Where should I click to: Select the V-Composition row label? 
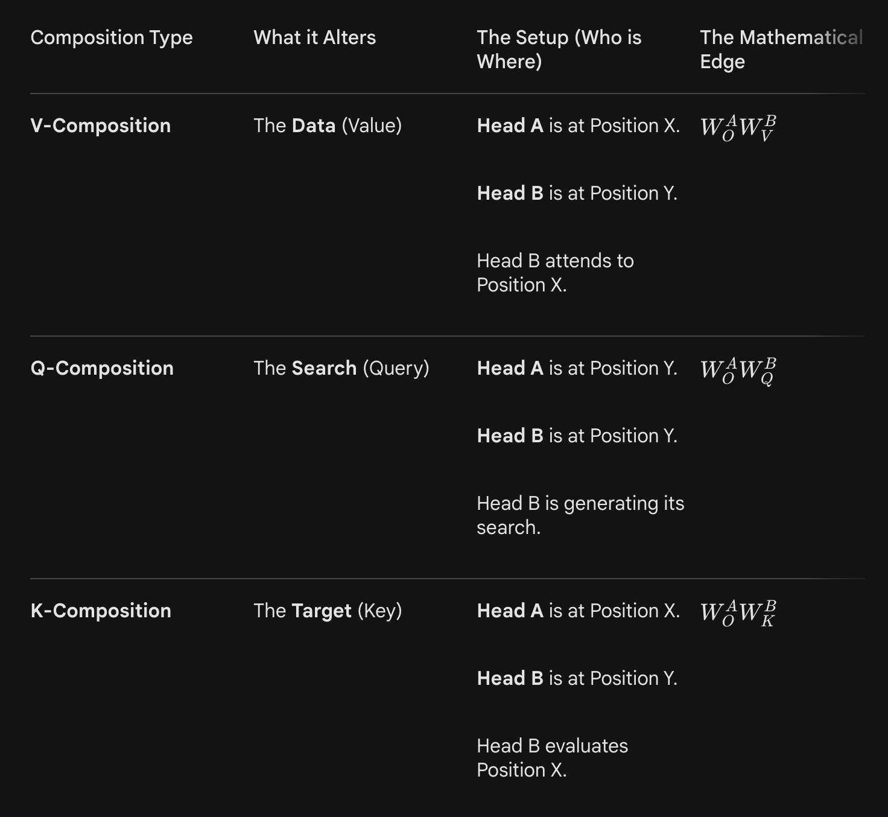click(101, 126)
